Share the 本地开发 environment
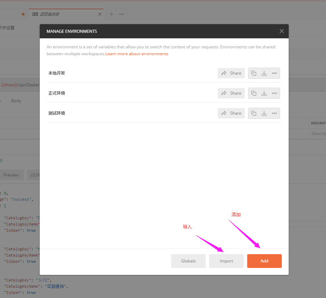This screenshot has height=298, width=326. (231, 73)
